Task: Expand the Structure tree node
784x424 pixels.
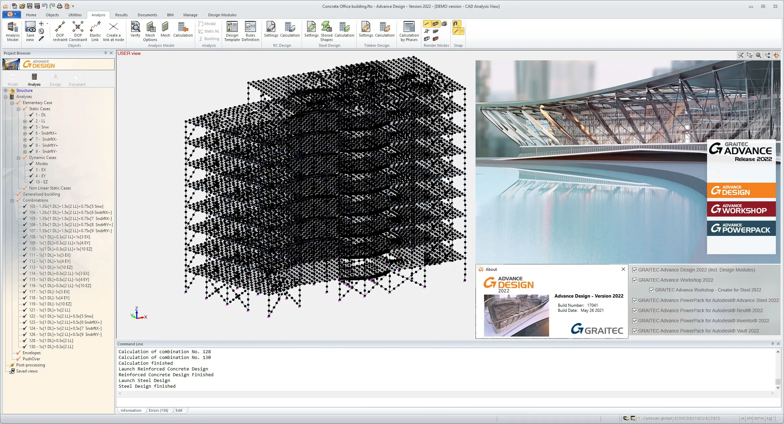Action: click(x=5, y=90)
